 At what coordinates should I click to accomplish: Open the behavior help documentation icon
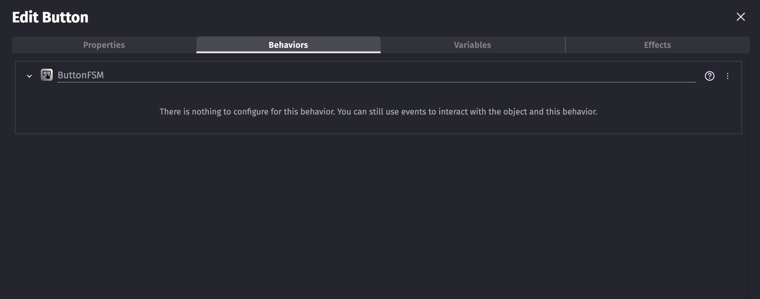click(710, 76)
